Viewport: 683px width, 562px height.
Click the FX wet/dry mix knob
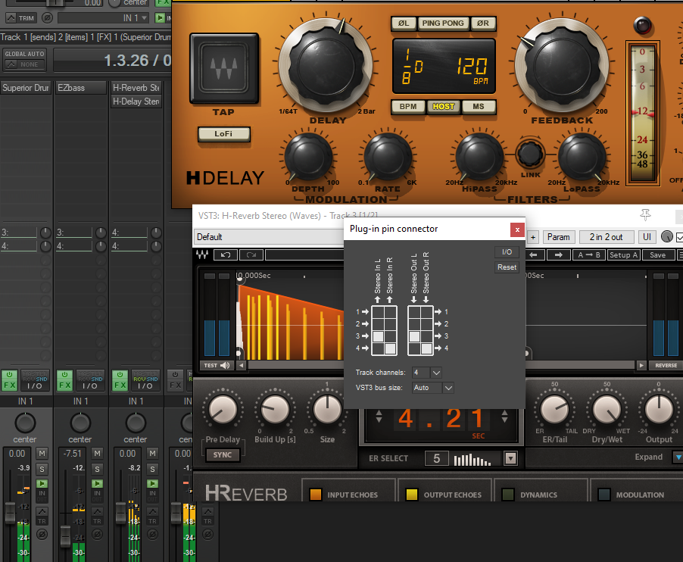click(x=667, y=236)
